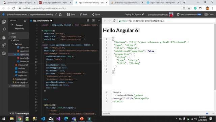Open the Project files explorer icon
The image size is (216, 122).
pyautogui.click(x=4, y=22)
